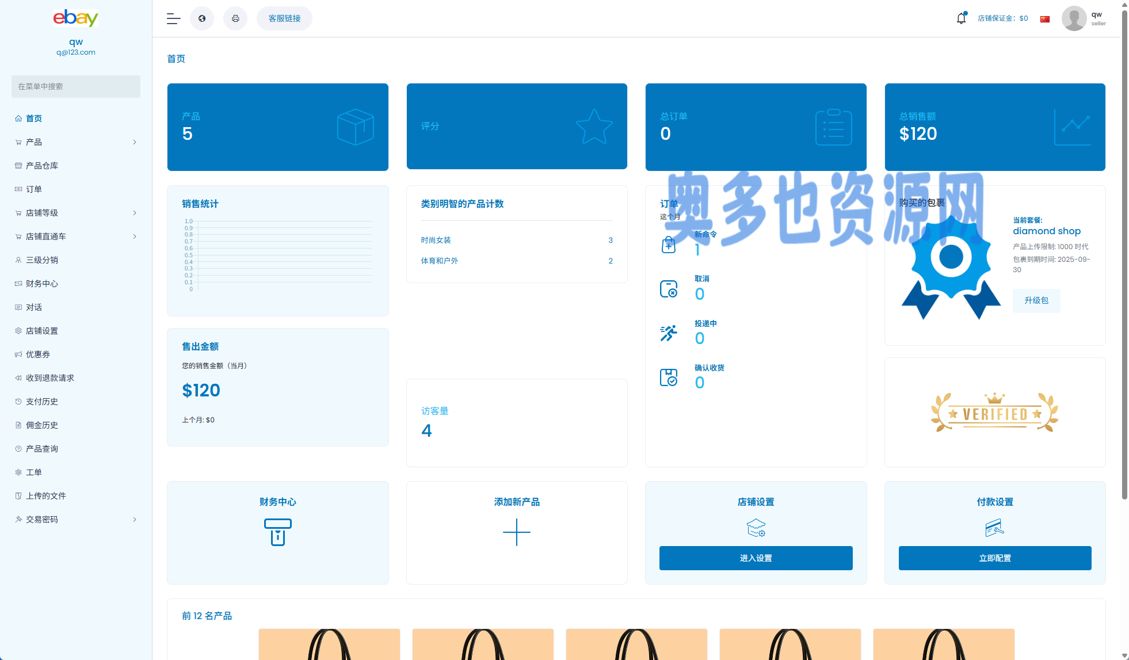Click the 产品 box icon on stat card
Viewport: 1129px width, 660px height.
pos(355,127)
